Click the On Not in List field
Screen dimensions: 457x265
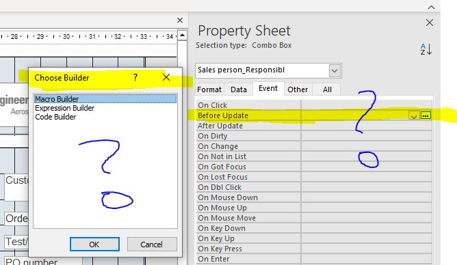(367, 156)
